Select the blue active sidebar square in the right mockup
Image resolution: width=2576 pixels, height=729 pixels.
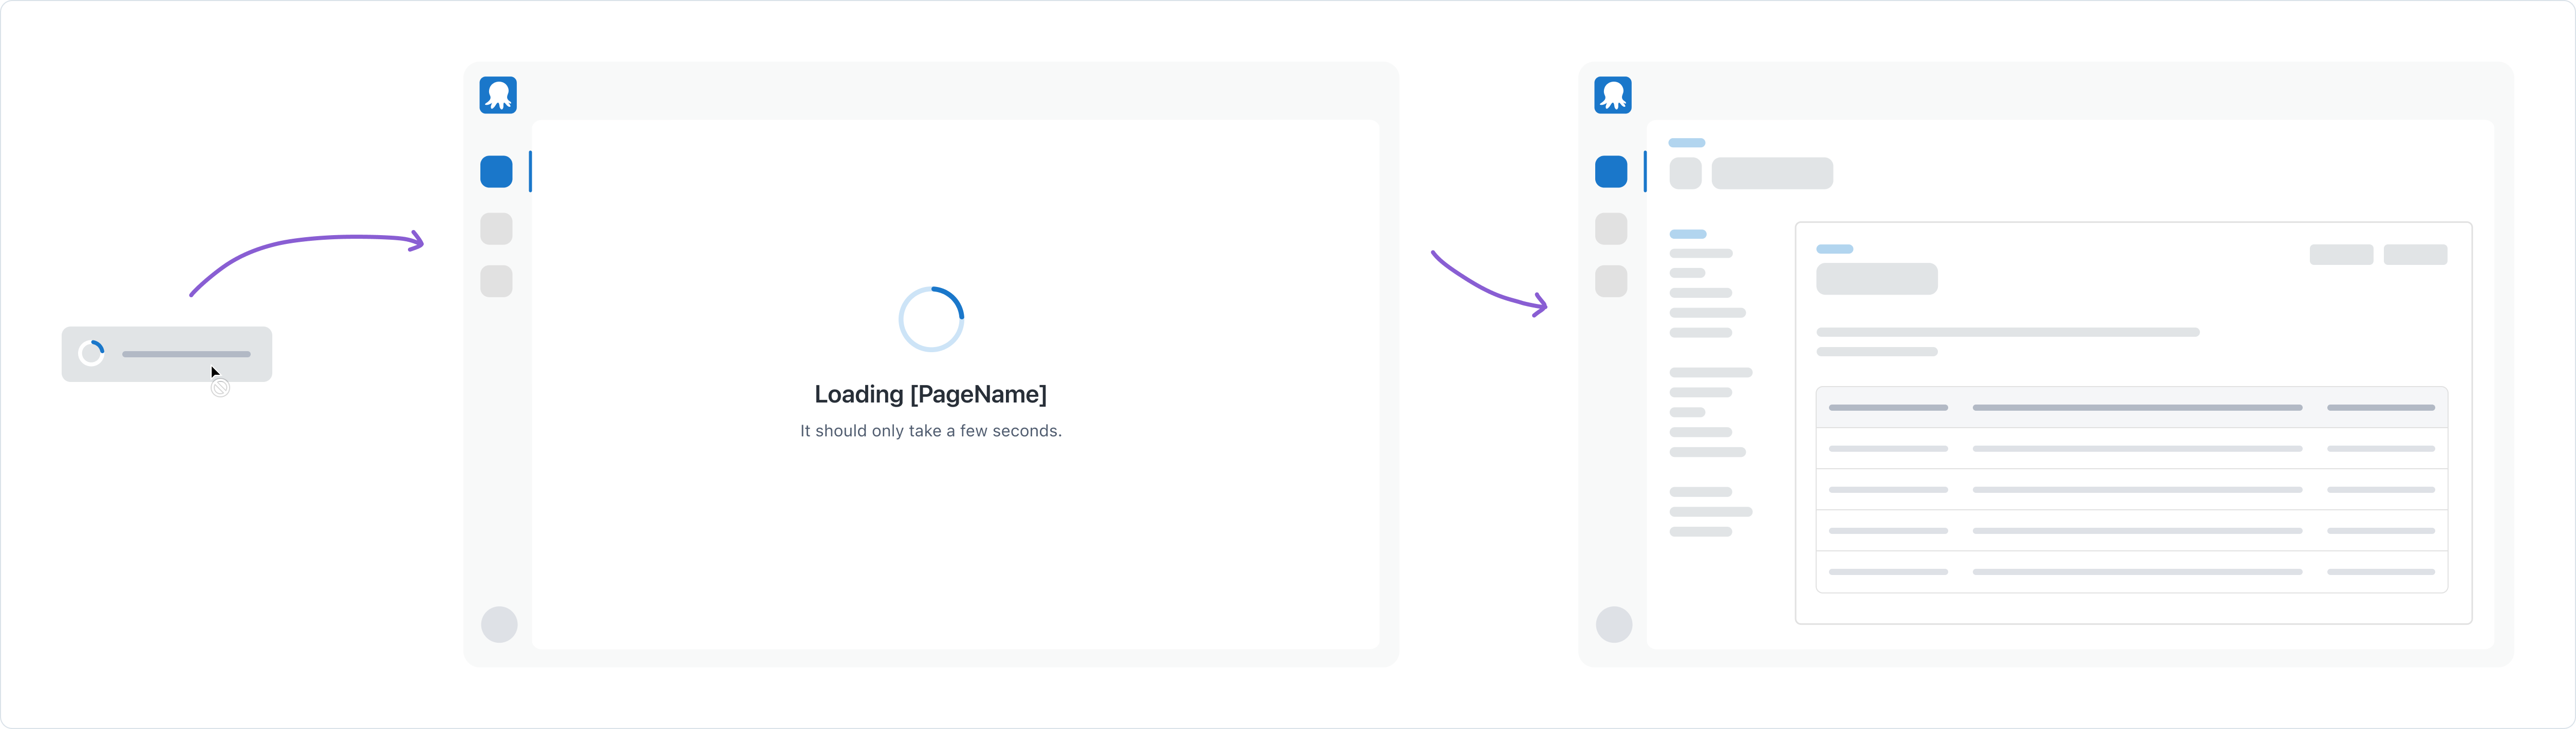1610,172
